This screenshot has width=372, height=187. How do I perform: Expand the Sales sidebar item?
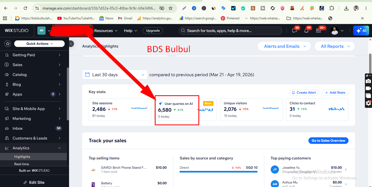click(x=33, y=65)
